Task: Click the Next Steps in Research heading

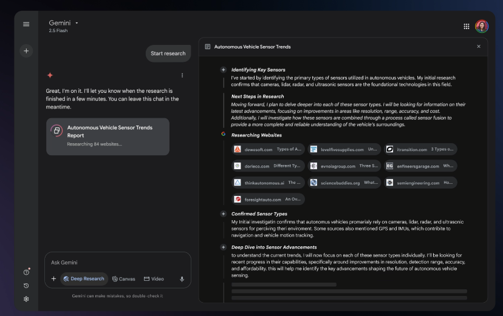Action: click(258, 96)
